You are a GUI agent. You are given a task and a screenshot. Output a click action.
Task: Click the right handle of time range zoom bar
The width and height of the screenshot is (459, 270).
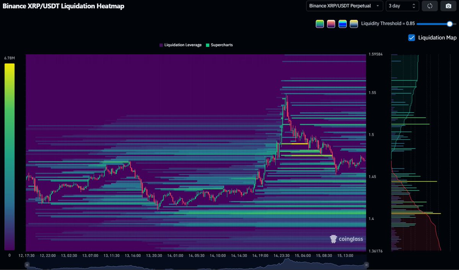pyautogui.click(x=366, y=265)
